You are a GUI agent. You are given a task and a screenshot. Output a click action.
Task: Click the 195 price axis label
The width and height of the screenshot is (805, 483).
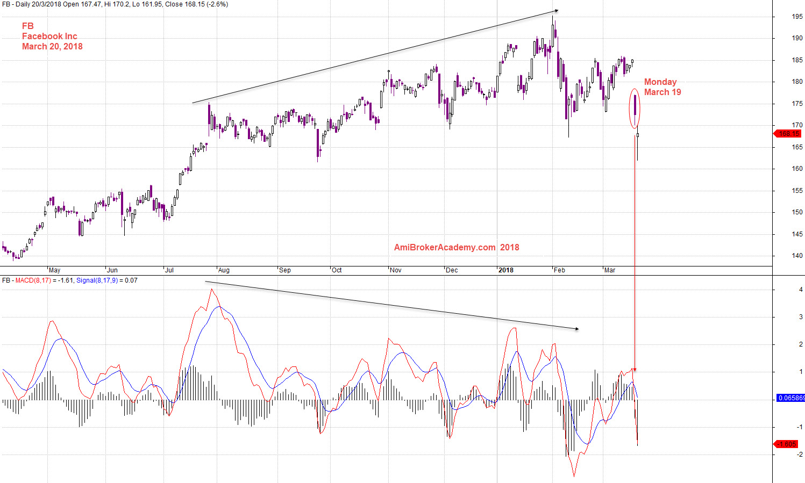coord(797,17)
